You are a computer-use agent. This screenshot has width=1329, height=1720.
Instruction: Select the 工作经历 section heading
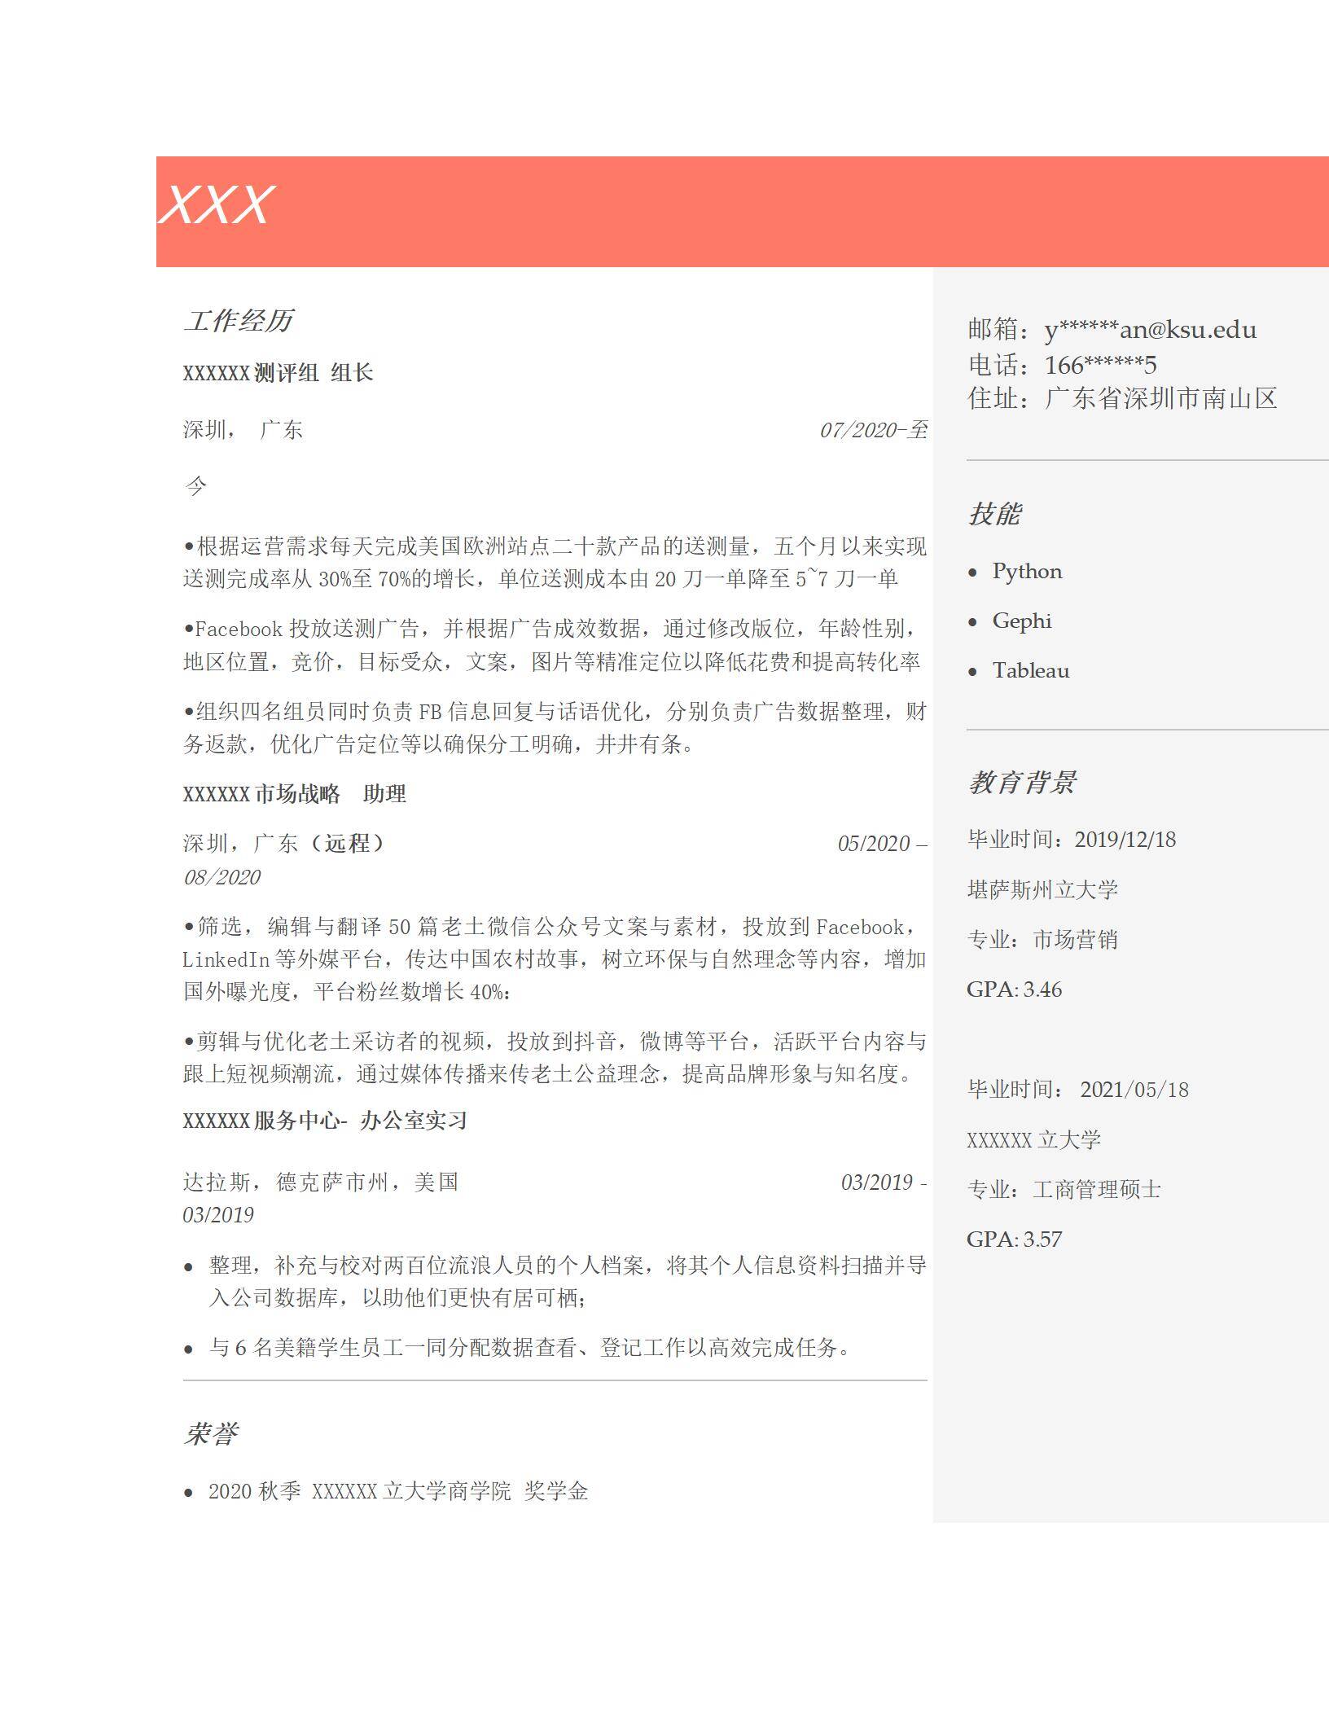(x=238, y=321)
